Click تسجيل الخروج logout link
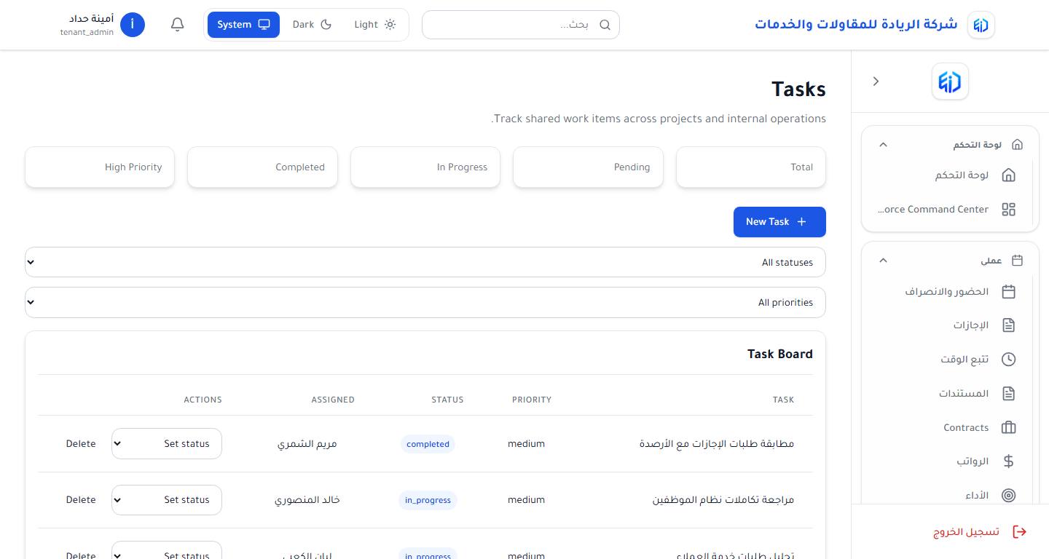The height and width of the screenshot is (559, 1049). click(x=967, y=532)
